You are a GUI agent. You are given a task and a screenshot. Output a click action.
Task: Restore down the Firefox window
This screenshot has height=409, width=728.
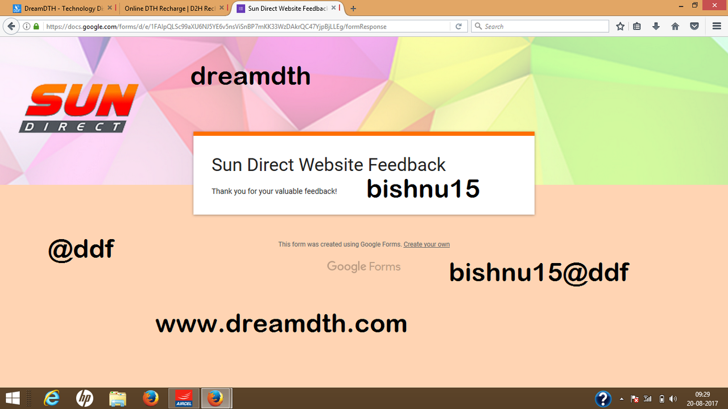(x=695, y=5)
